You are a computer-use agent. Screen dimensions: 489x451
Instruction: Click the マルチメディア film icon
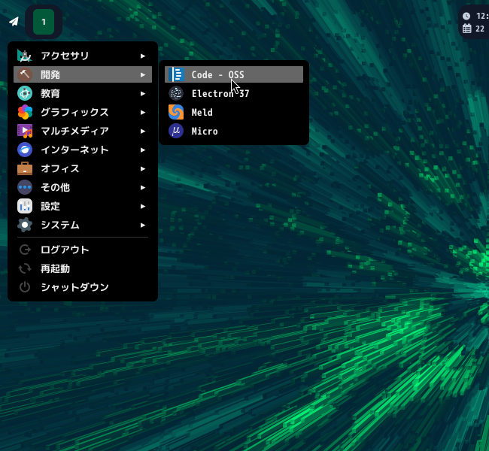25,131
